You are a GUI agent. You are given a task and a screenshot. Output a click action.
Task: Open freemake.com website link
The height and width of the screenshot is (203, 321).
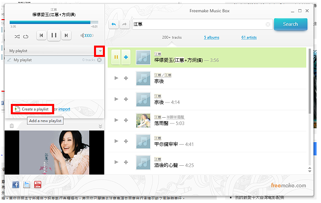[x=289, y=185]
